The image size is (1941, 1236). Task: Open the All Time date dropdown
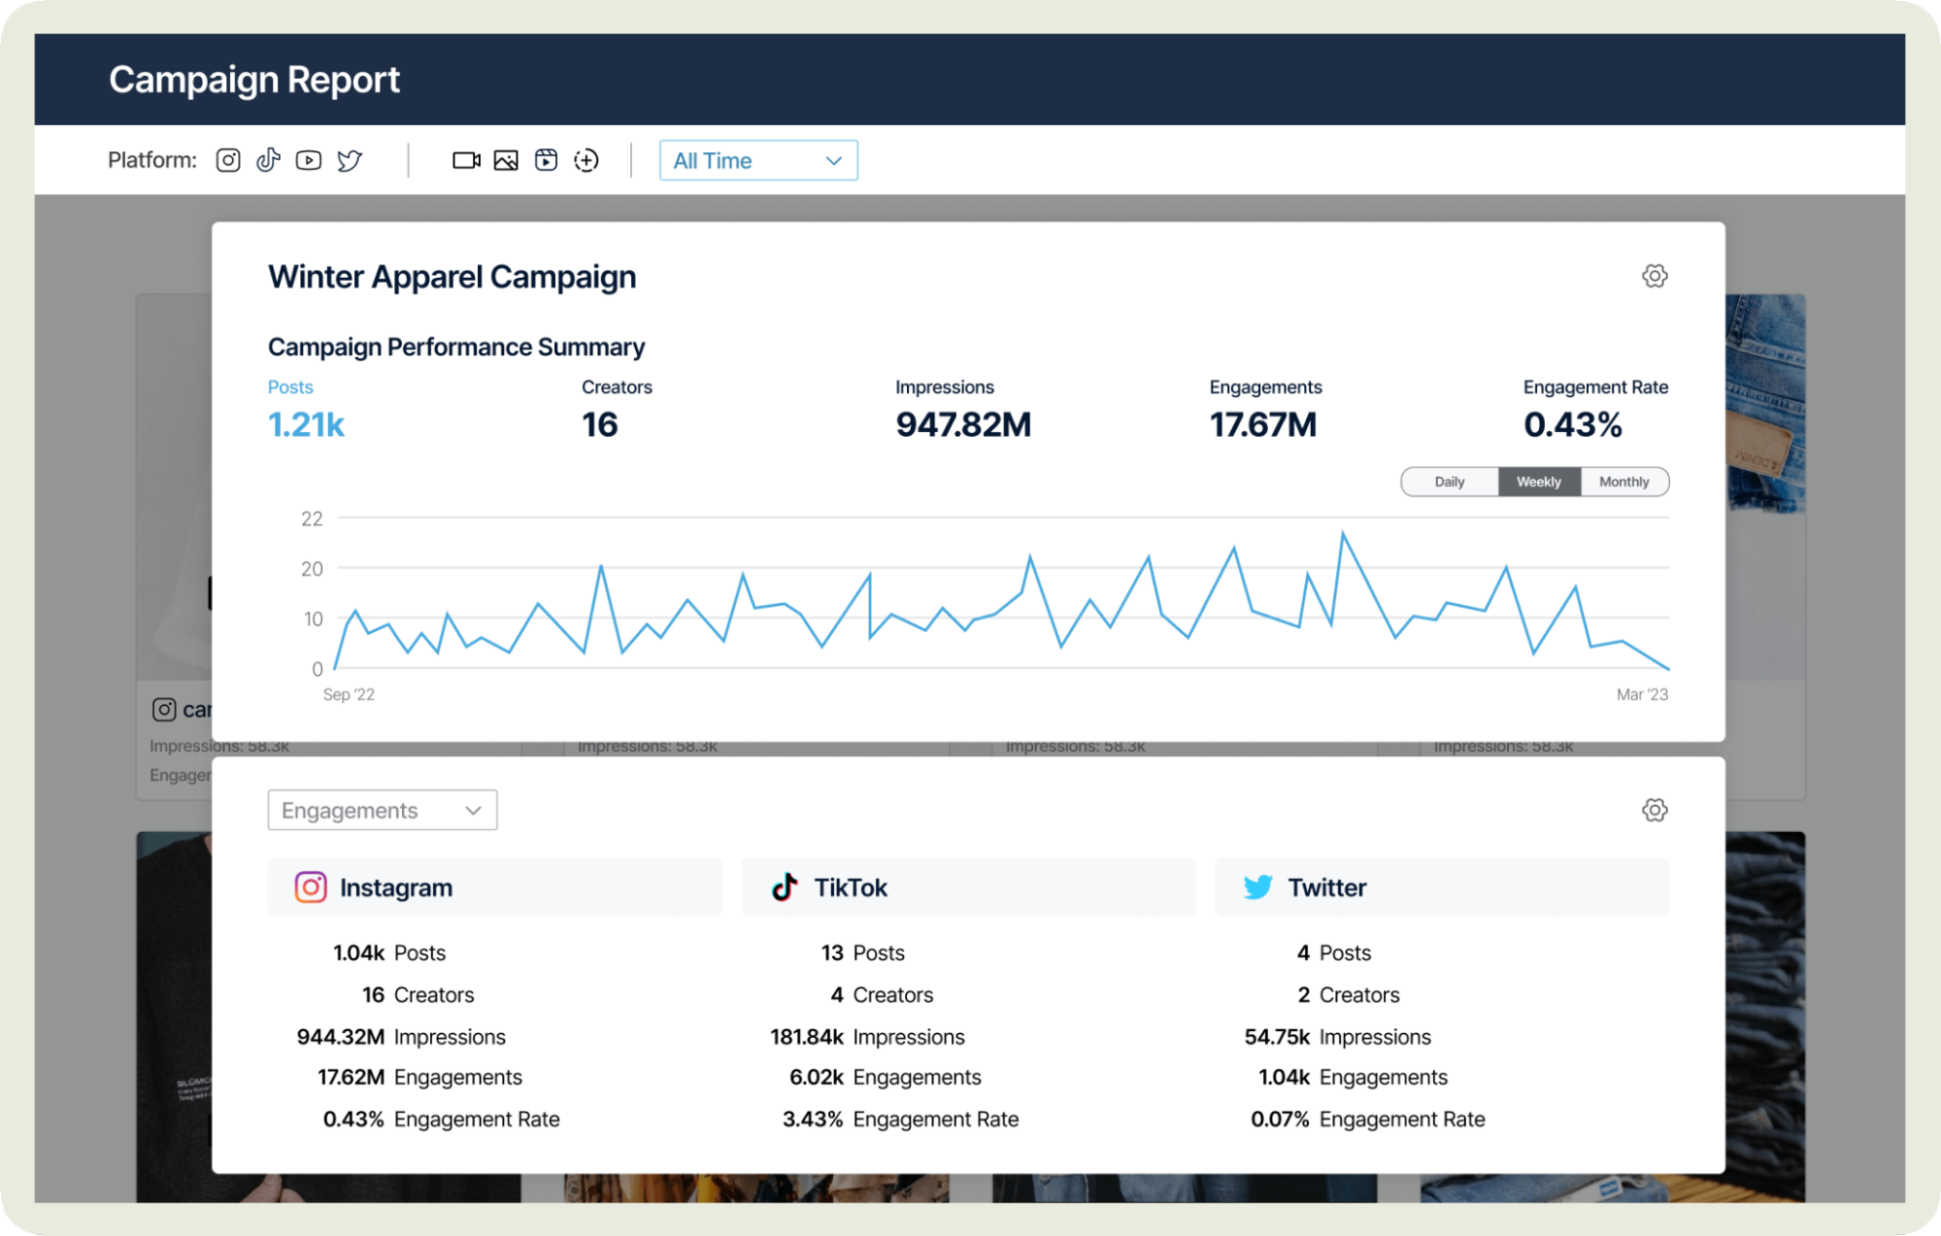[757, 160]
